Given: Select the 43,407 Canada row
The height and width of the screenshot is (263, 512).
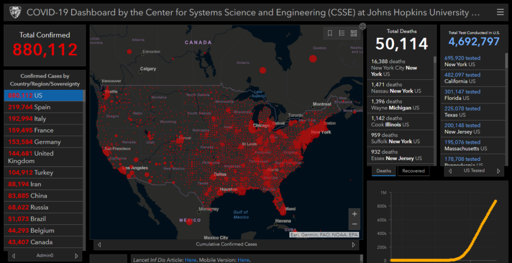Looking at the screenshot, I should click(x=44, y=242).
